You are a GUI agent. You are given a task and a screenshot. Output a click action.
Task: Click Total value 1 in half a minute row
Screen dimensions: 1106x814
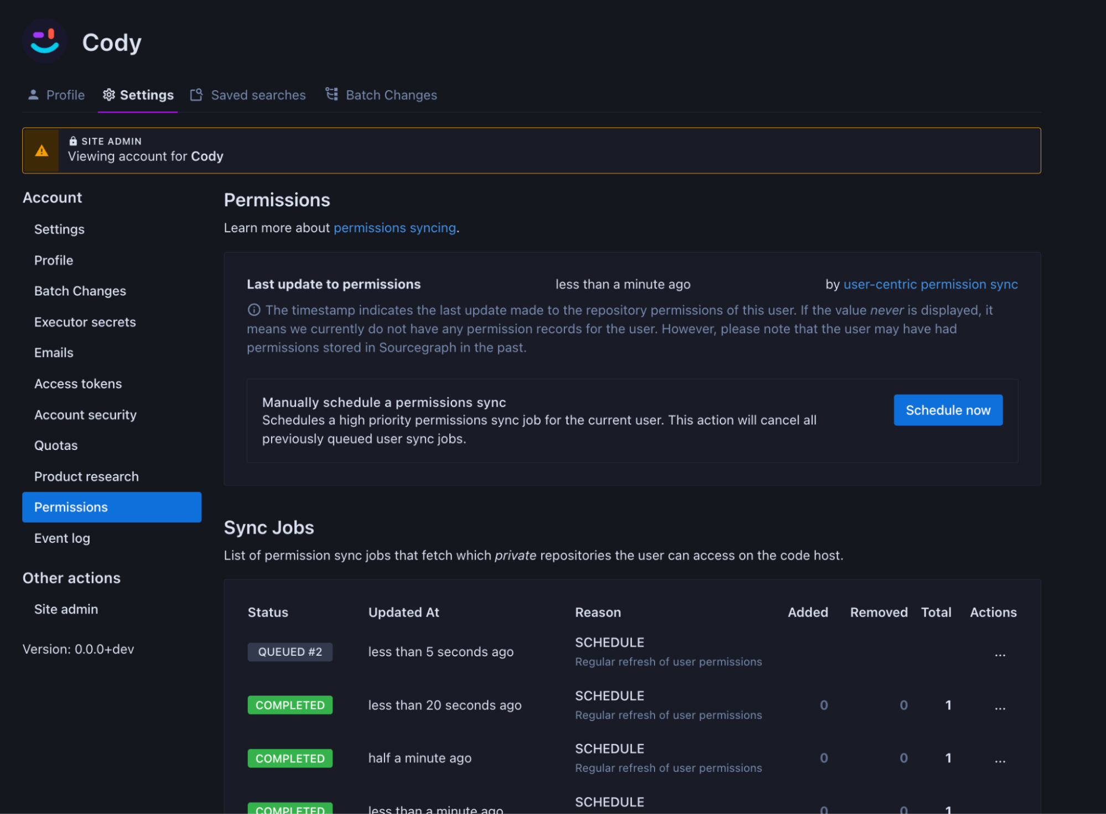pos(948,758)
